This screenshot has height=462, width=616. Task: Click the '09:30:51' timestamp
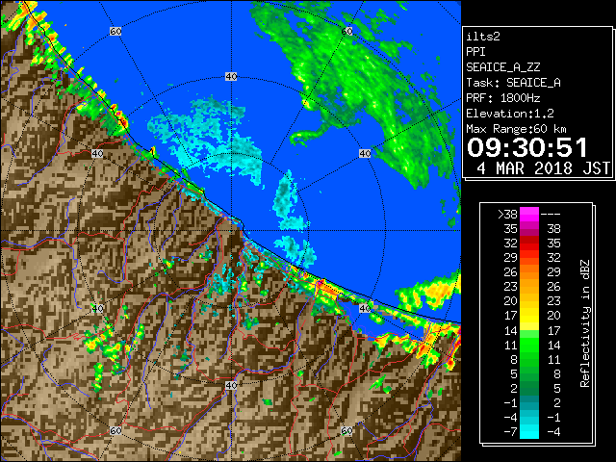[527, 148]
